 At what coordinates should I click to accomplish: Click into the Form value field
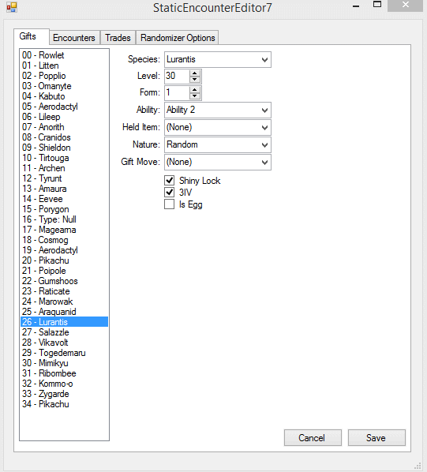(178, 92)
